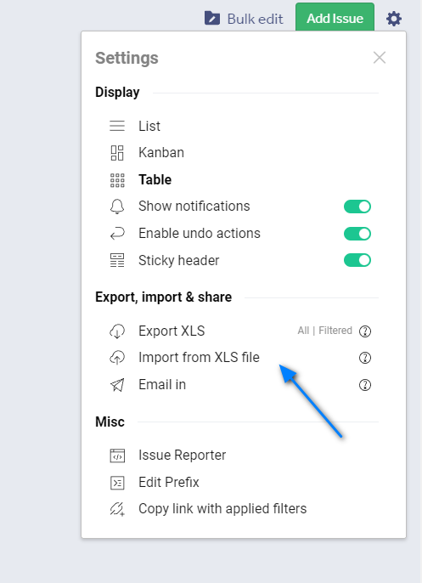The width and height of the screenshot is (422, 583).
Task: Click the Export XLS download icon
Action: [117, 331]
